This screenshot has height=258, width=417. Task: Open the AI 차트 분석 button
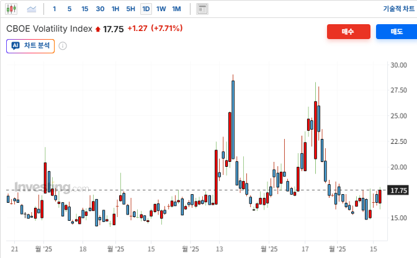(x=30, y=46)
